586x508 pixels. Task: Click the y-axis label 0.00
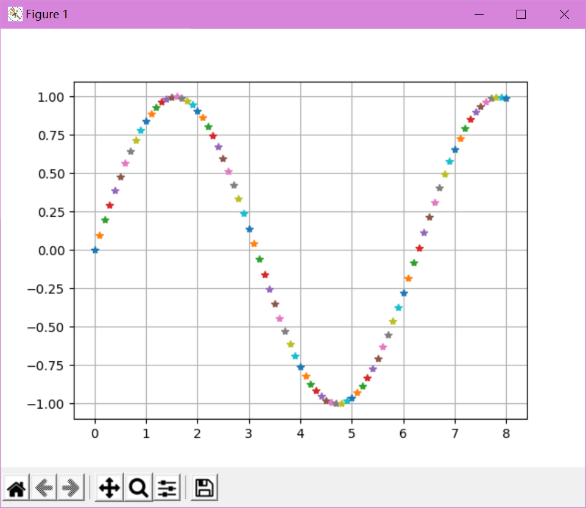(x=51, y=250)
